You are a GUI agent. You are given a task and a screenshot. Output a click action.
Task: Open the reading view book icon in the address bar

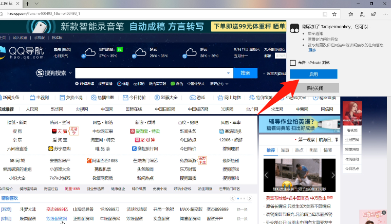pos(325,14)
